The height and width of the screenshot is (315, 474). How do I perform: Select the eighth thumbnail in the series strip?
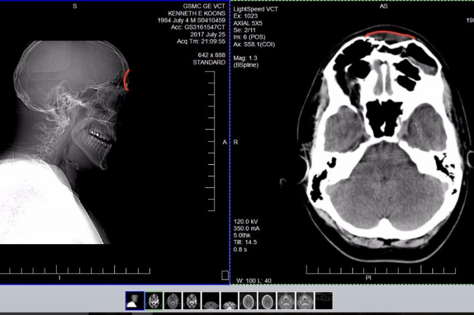(267, 300)
